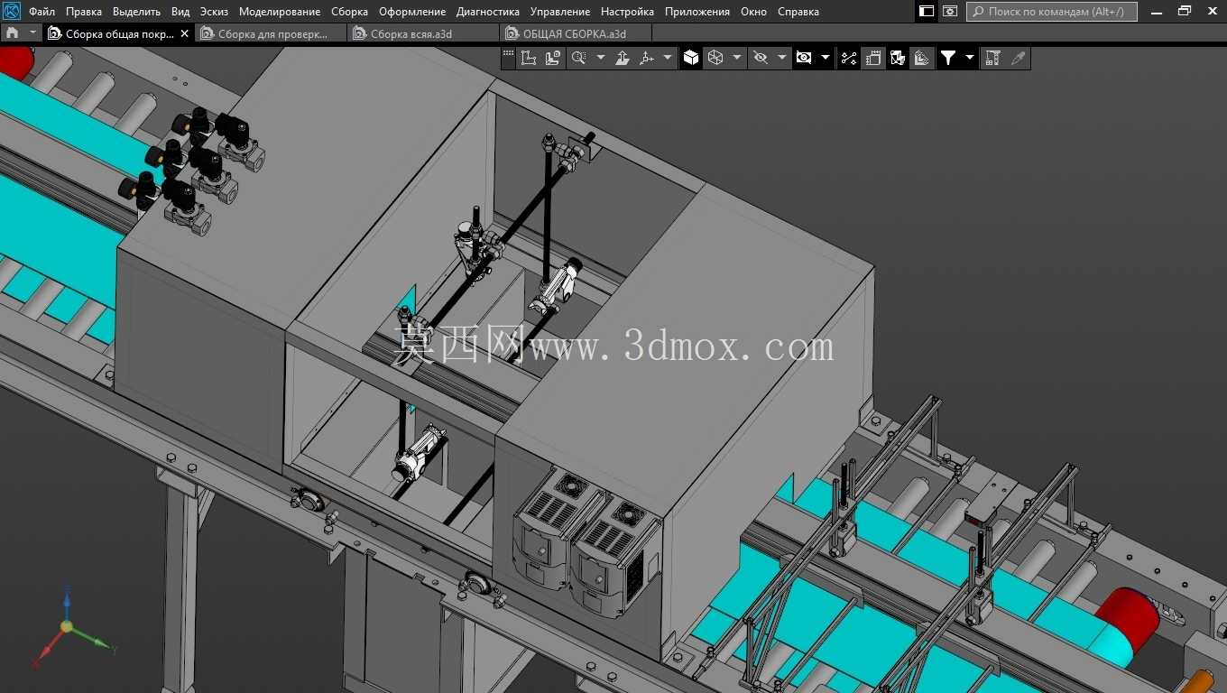
Task: Click the structure table icon
Action: 992,58
